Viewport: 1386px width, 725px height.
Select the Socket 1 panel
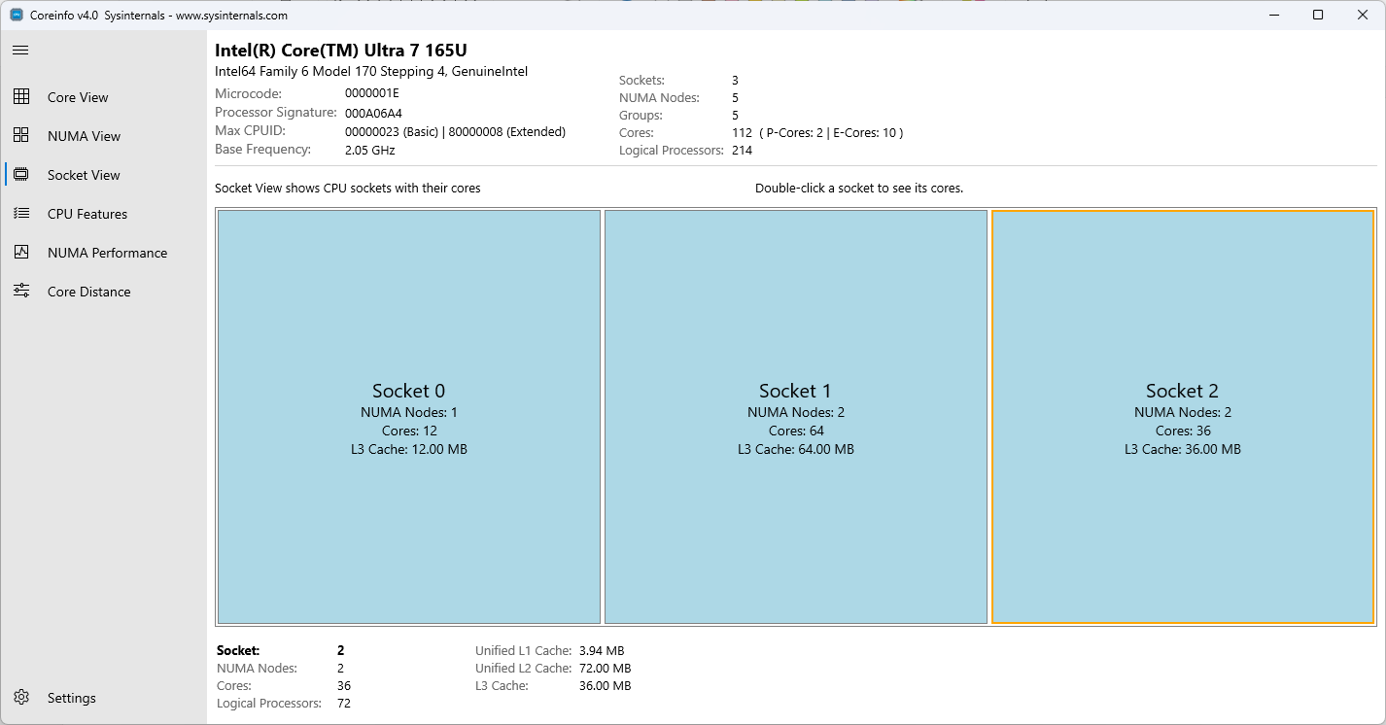pos(795,416)
